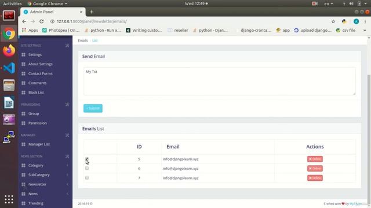Image resolution: width=371 pixels, height=208 pixels.
Task: Open the 'en' language dropdown
Action: 329,3
